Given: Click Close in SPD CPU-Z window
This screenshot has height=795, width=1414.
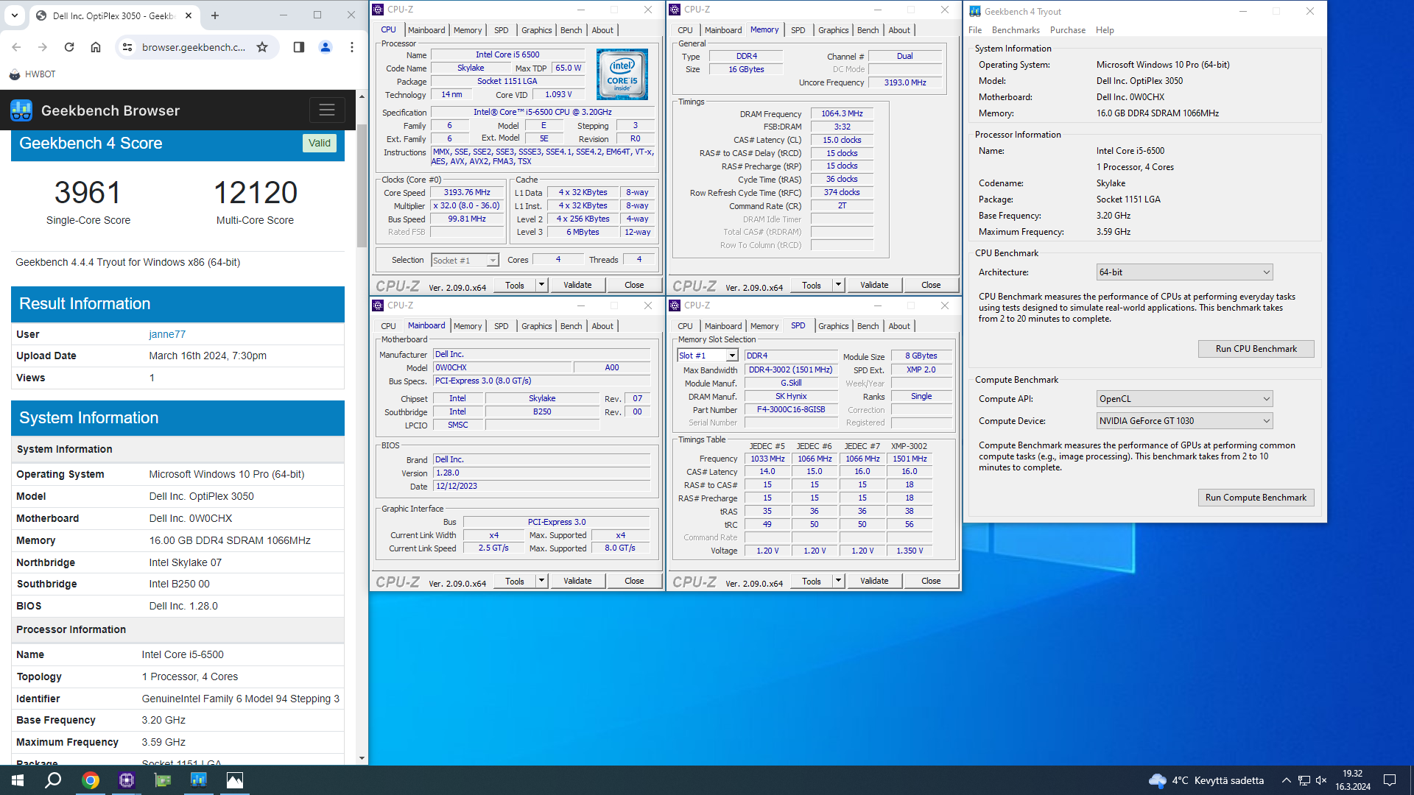Looking at the screenshot, I should pos(931,581).
